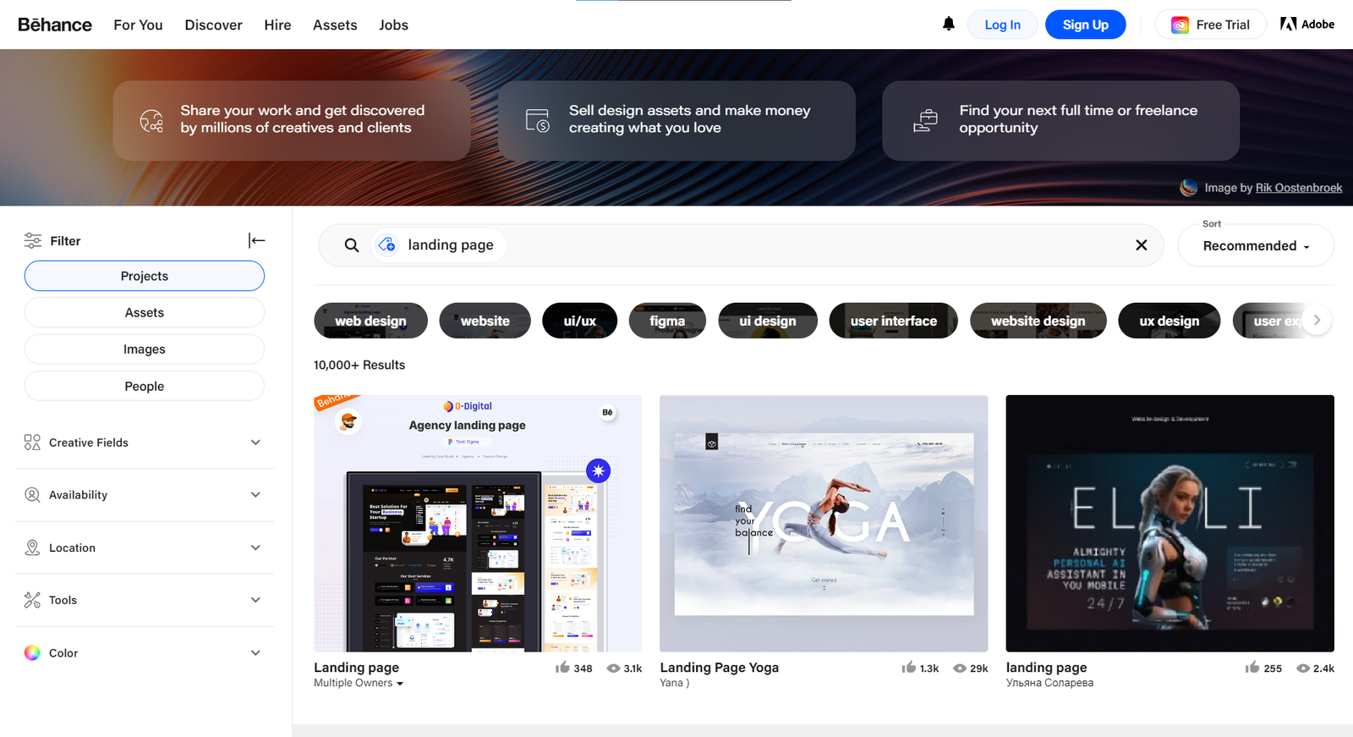Open the Landing Page Yoga thumbnail
The image size is (1353, 737).
tap(824, 523)
